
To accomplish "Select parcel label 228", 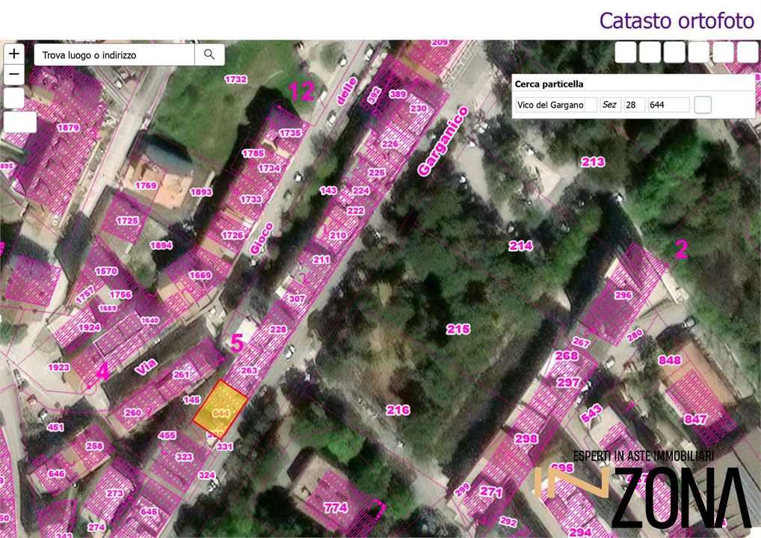I will pyautogui.click(x=278, y=330).
